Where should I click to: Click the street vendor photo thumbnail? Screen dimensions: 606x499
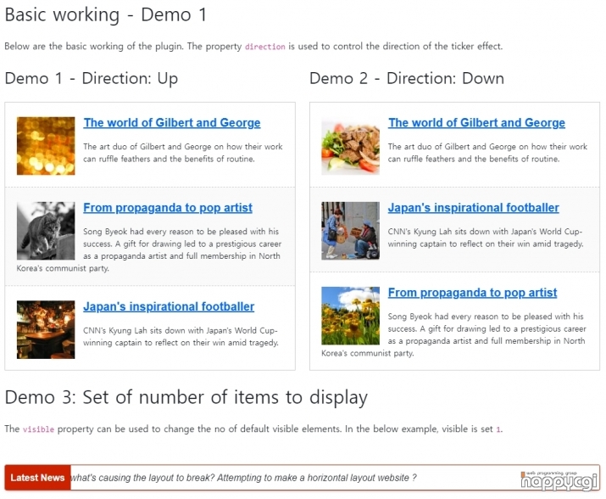351,231
